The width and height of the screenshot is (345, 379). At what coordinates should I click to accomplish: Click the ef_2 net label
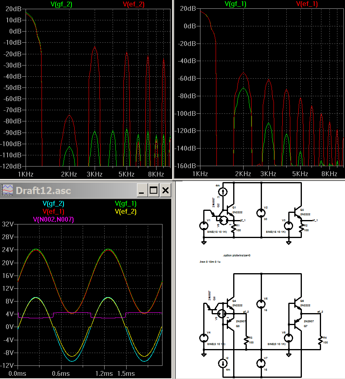(x=320, y=312)
